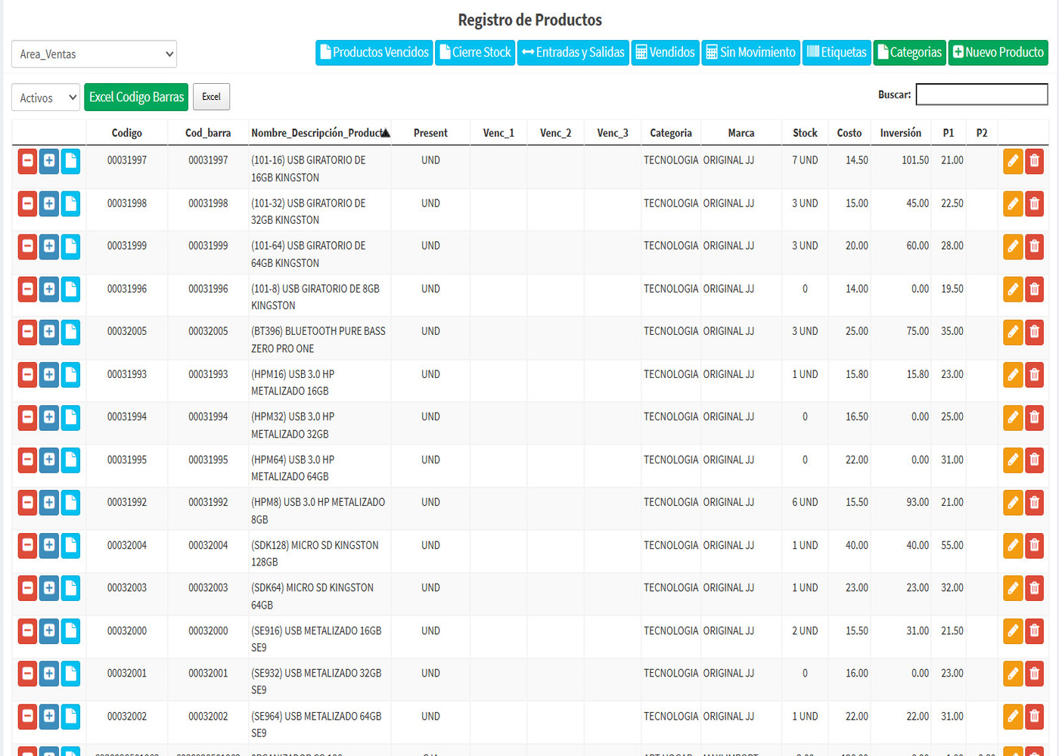Open Productos Vencidos section
Viewport: 1059px width, 756px height.
374,52
